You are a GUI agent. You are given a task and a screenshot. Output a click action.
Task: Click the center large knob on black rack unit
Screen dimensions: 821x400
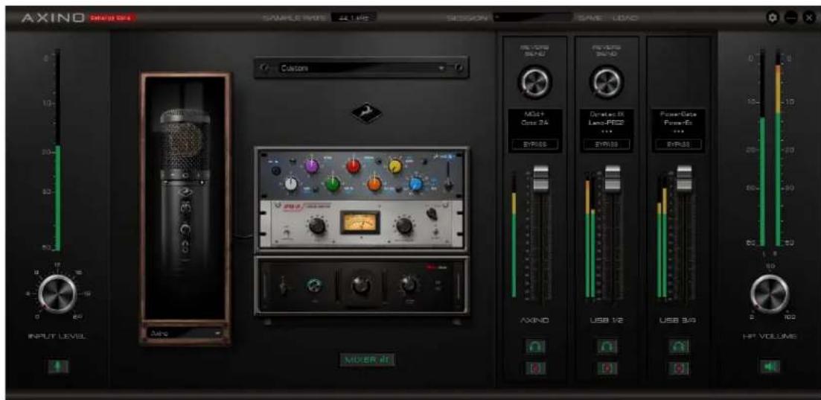pos(360,285)
